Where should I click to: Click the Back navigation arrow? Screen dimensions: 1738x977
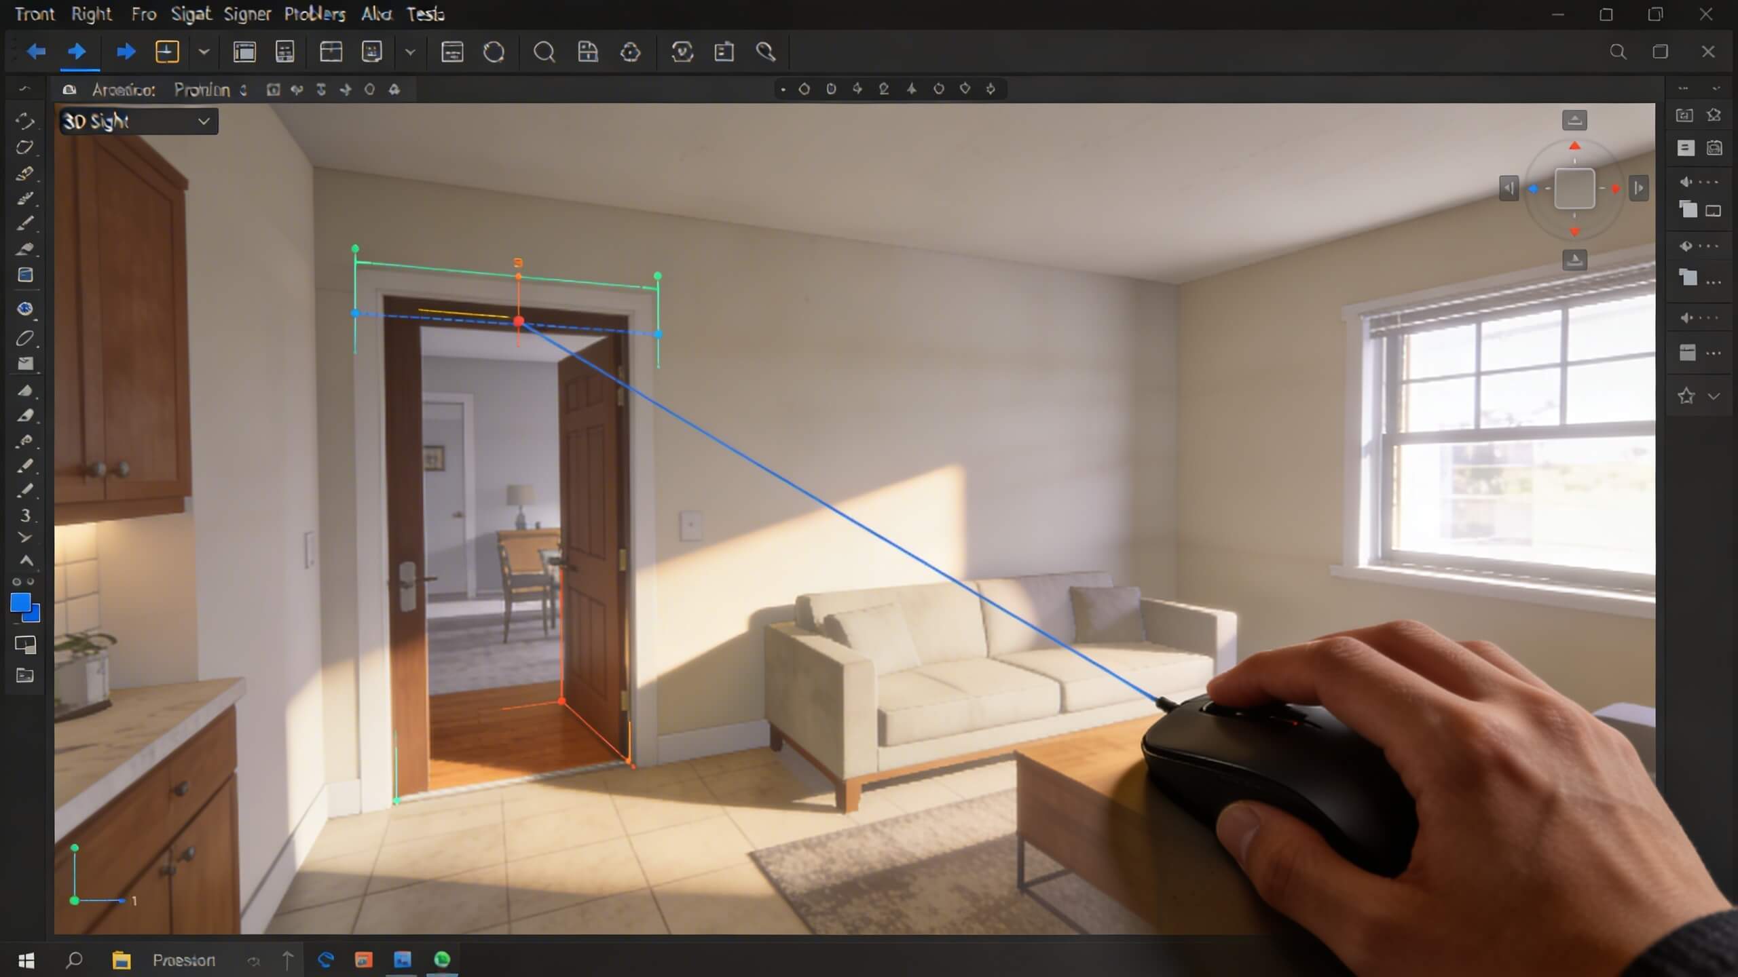pos(36,52)
